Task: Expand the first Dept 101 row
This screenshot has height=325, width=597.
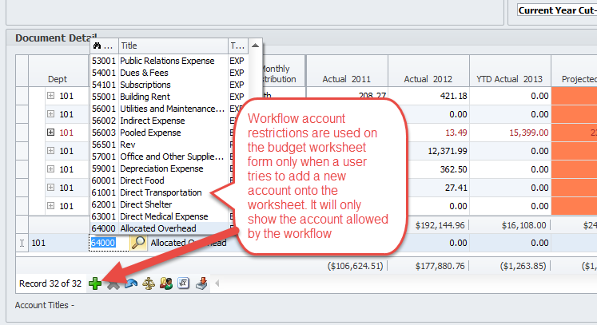Action: (x=51, y=96)
